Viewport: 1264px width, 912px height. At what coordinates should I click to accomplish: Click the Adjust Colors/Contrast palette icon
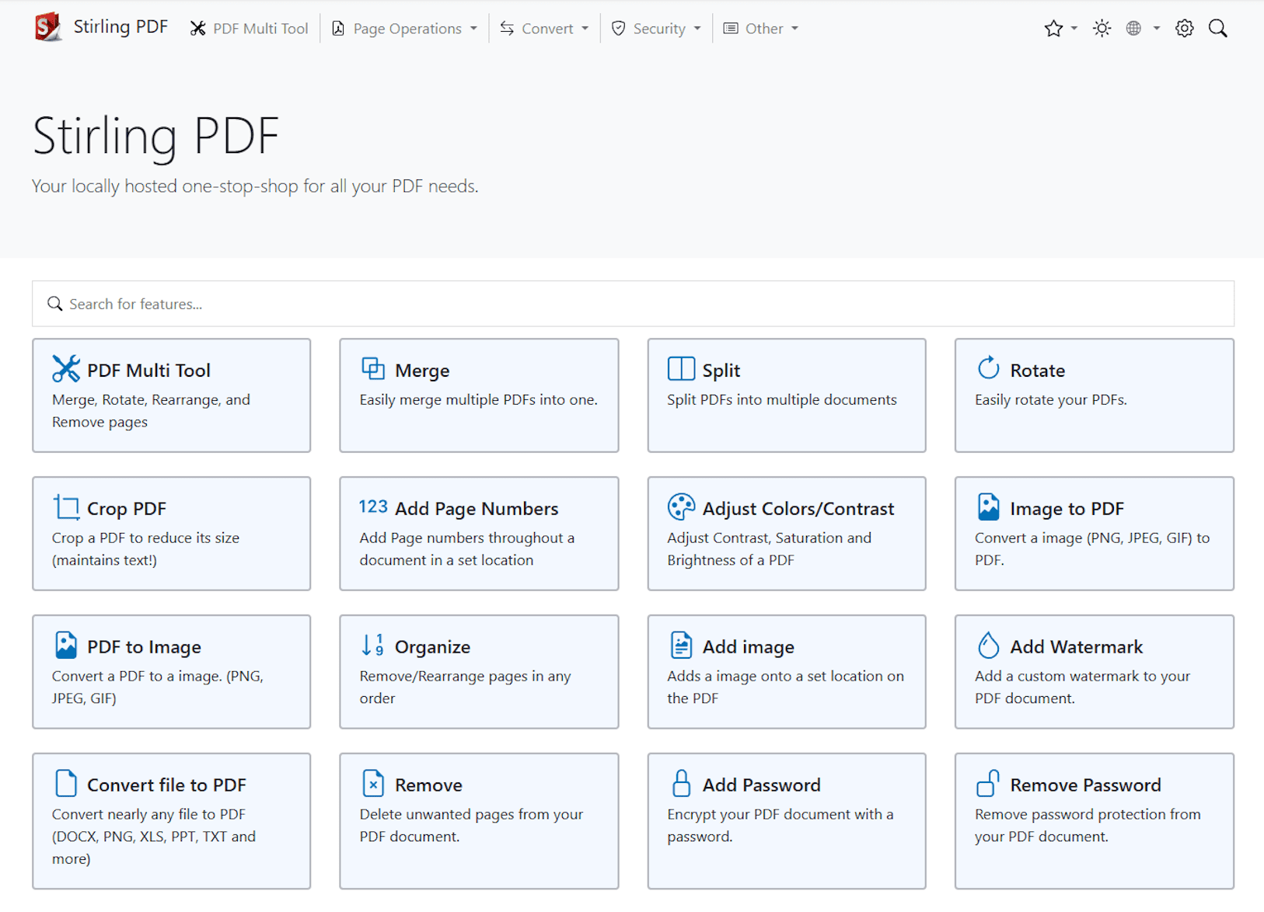681,506
